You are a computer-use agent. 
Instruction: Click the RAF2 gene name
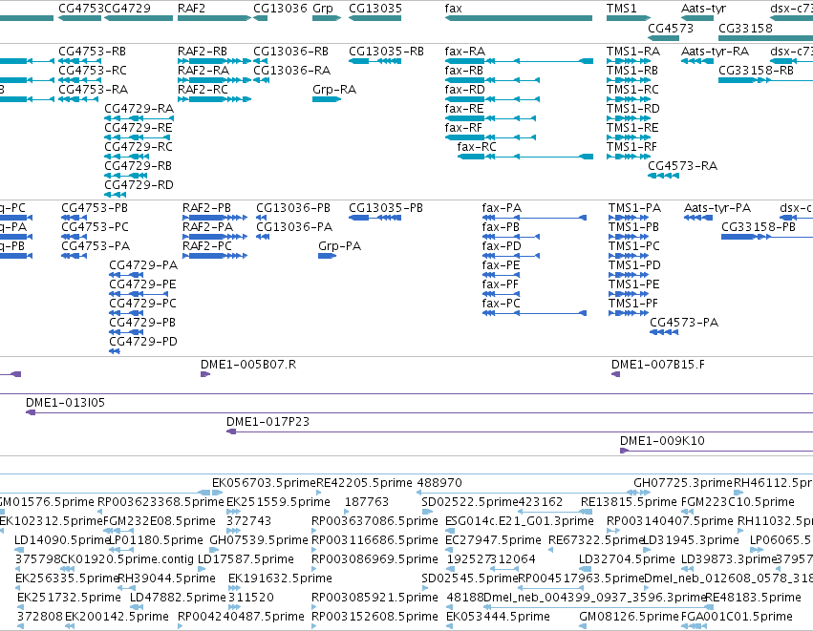tap(191, 9)
